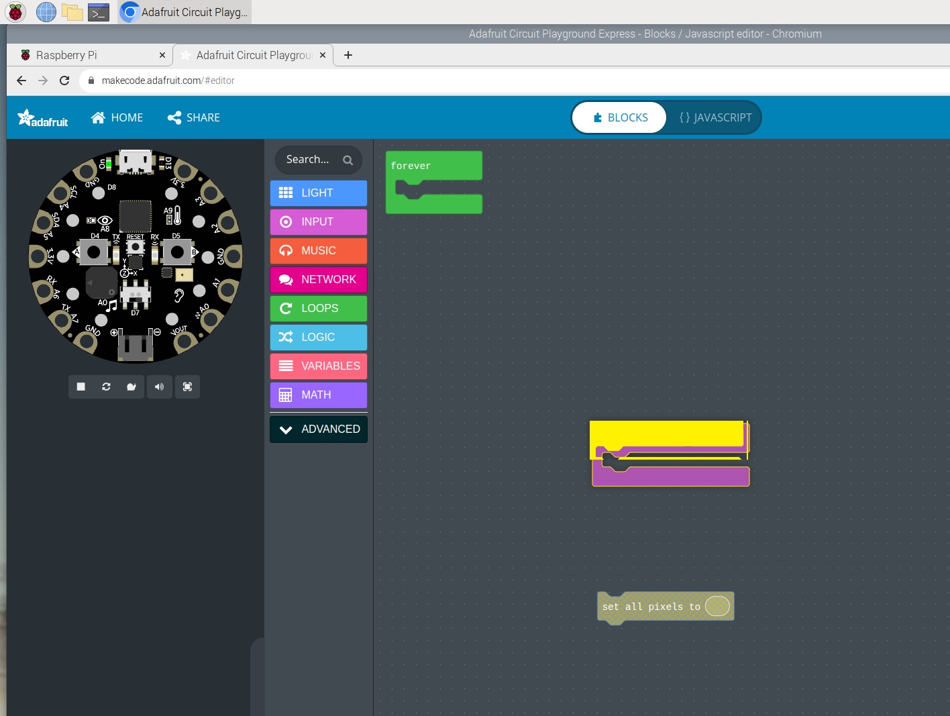
Task: Pick a color in the set all pixels block
Action: pyautogui.click(x=717, y=606)
